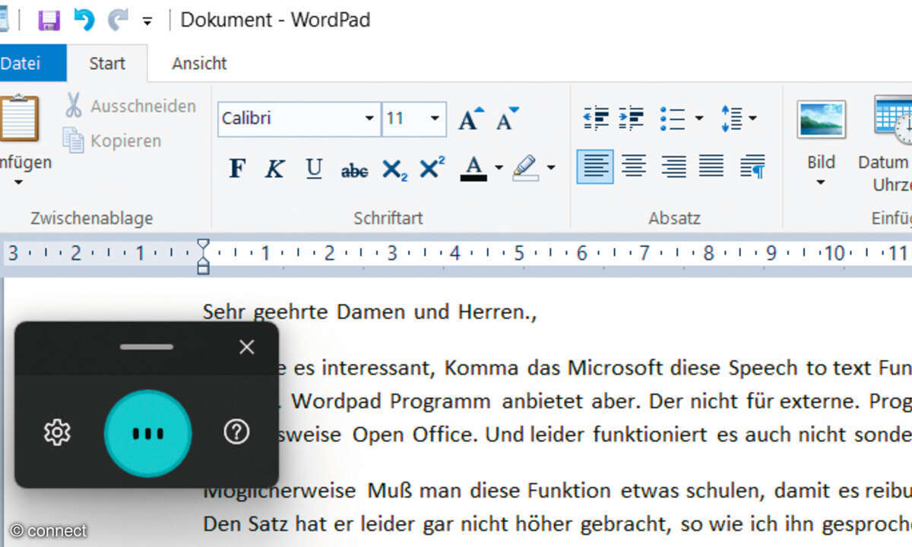Open the Datei menu
Screen dimensions: 912x547
click(x=25, y=63)
